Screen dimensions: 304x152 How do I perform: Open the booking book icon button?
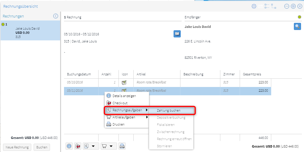point(177,34)
